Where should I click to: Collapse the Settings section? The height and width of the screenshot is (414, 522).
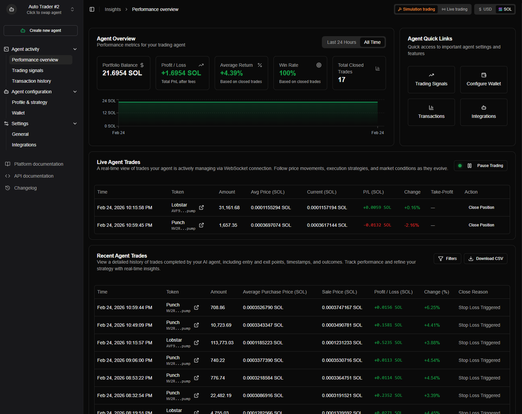(75, 124)
